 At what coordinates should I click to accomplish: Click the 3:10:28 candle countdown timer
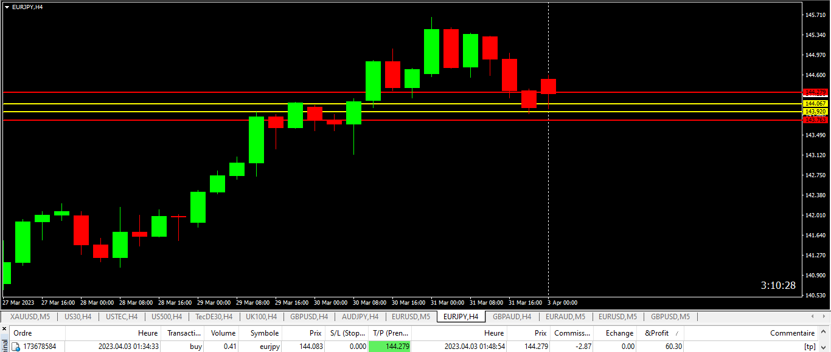pyautogui.click(x=778, y=285)
